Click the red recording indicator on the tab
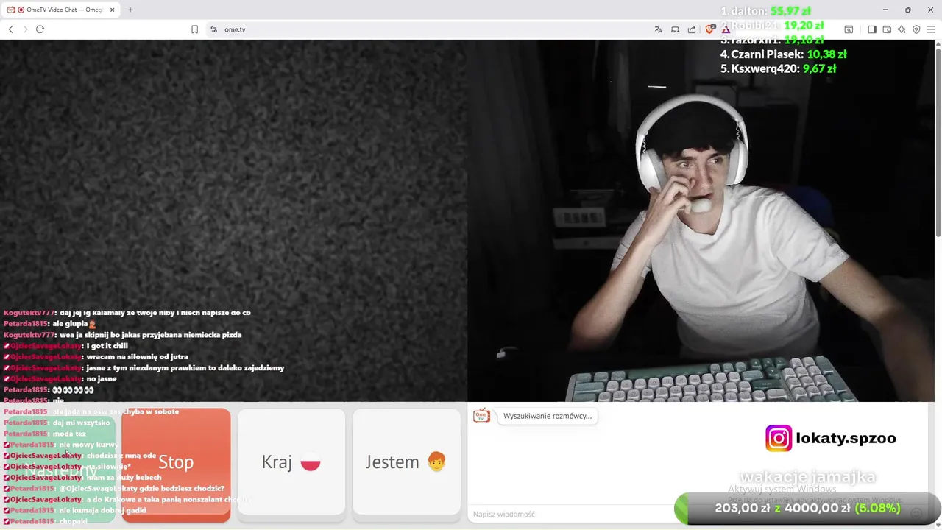The height and width of the screenshot is (530, 942). [21, 10]
